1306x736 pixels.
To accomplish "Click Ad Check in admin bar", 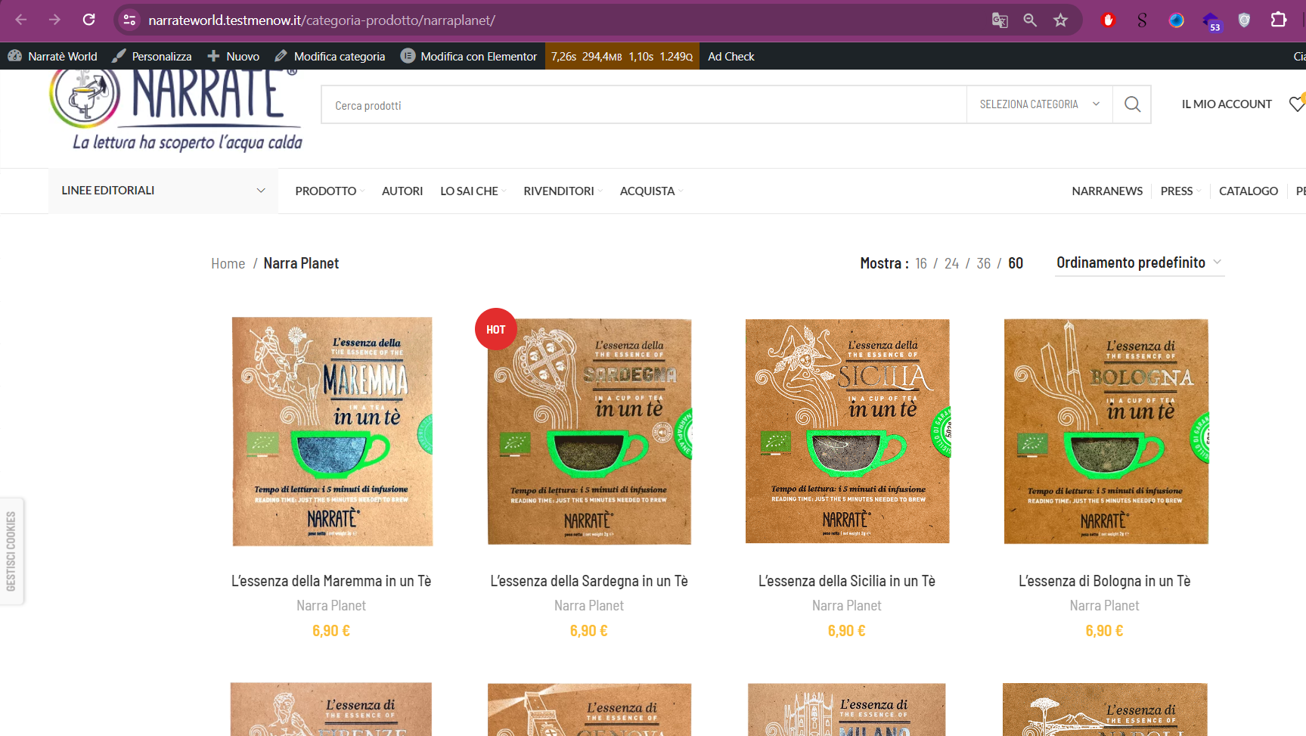I will point(731,56).
